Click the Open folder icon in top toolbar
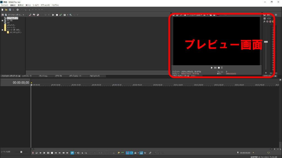Screen dimensions: 282x158 point(6,10)
